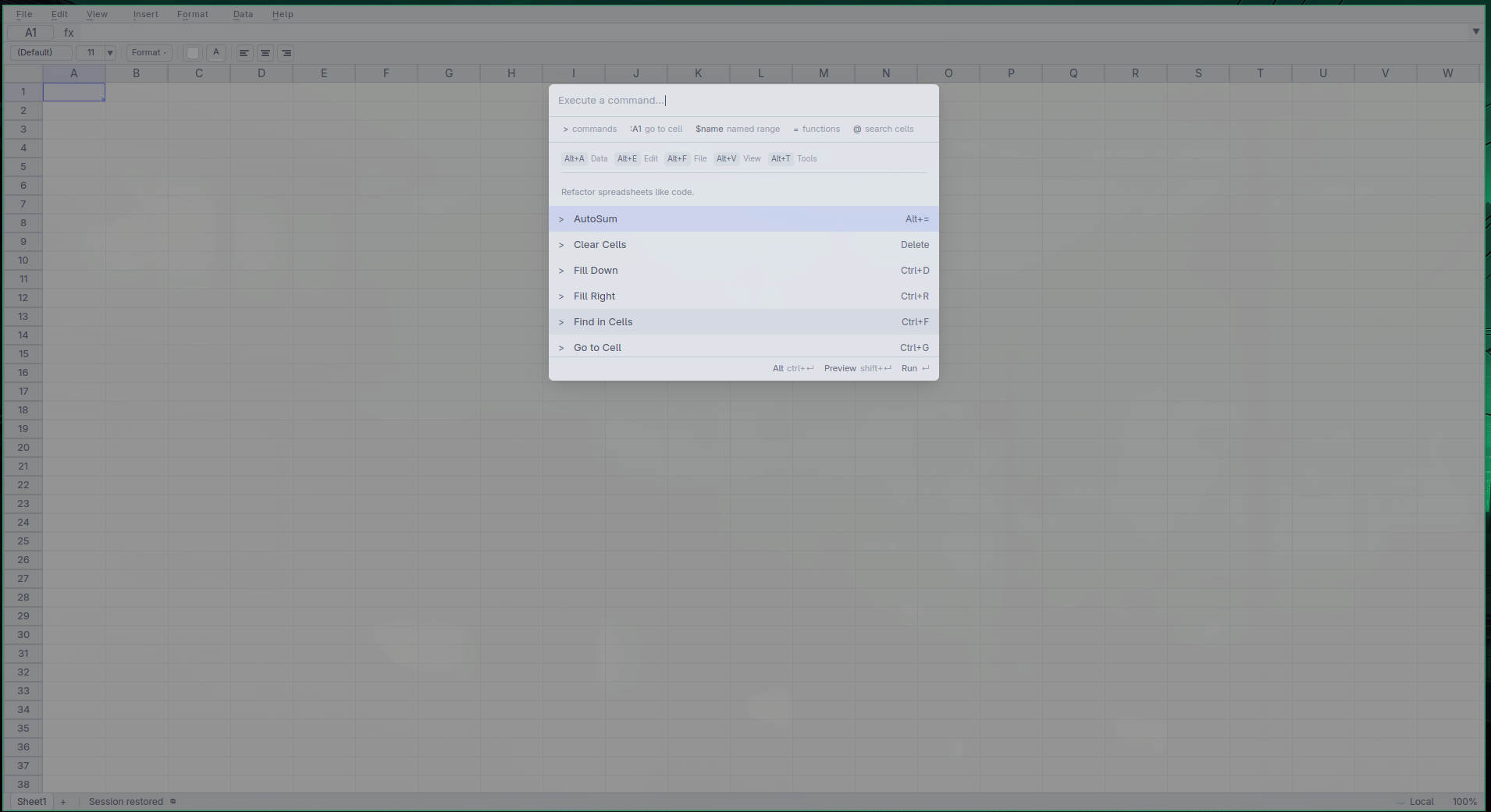Click 'Refactor spreadsheets like code.' text
This screenshot has height=812, width=1491.
pyautogui.click(x=628, y=192)
